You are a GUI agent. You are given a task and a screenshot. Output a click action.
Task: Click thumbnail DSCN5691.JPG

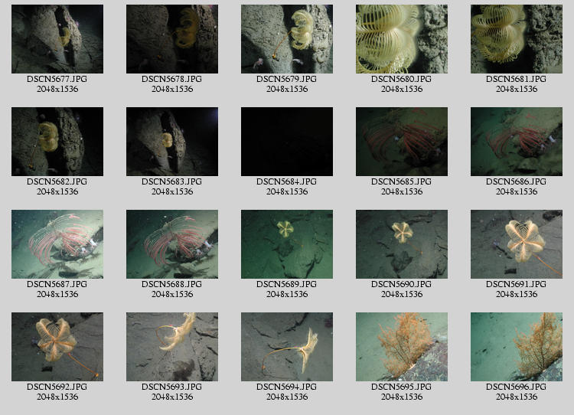(x=517, y=244)
